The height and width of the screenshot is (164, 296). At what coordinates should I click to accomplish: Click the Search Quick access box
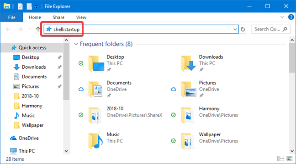(x=270, y=29)
